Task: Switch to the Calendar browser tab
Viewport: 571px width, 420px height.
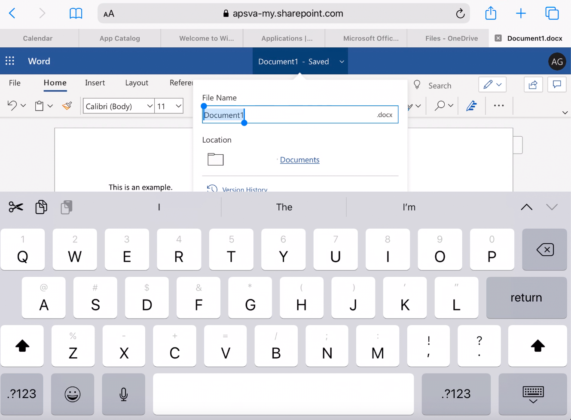Action: pos(38,38)
